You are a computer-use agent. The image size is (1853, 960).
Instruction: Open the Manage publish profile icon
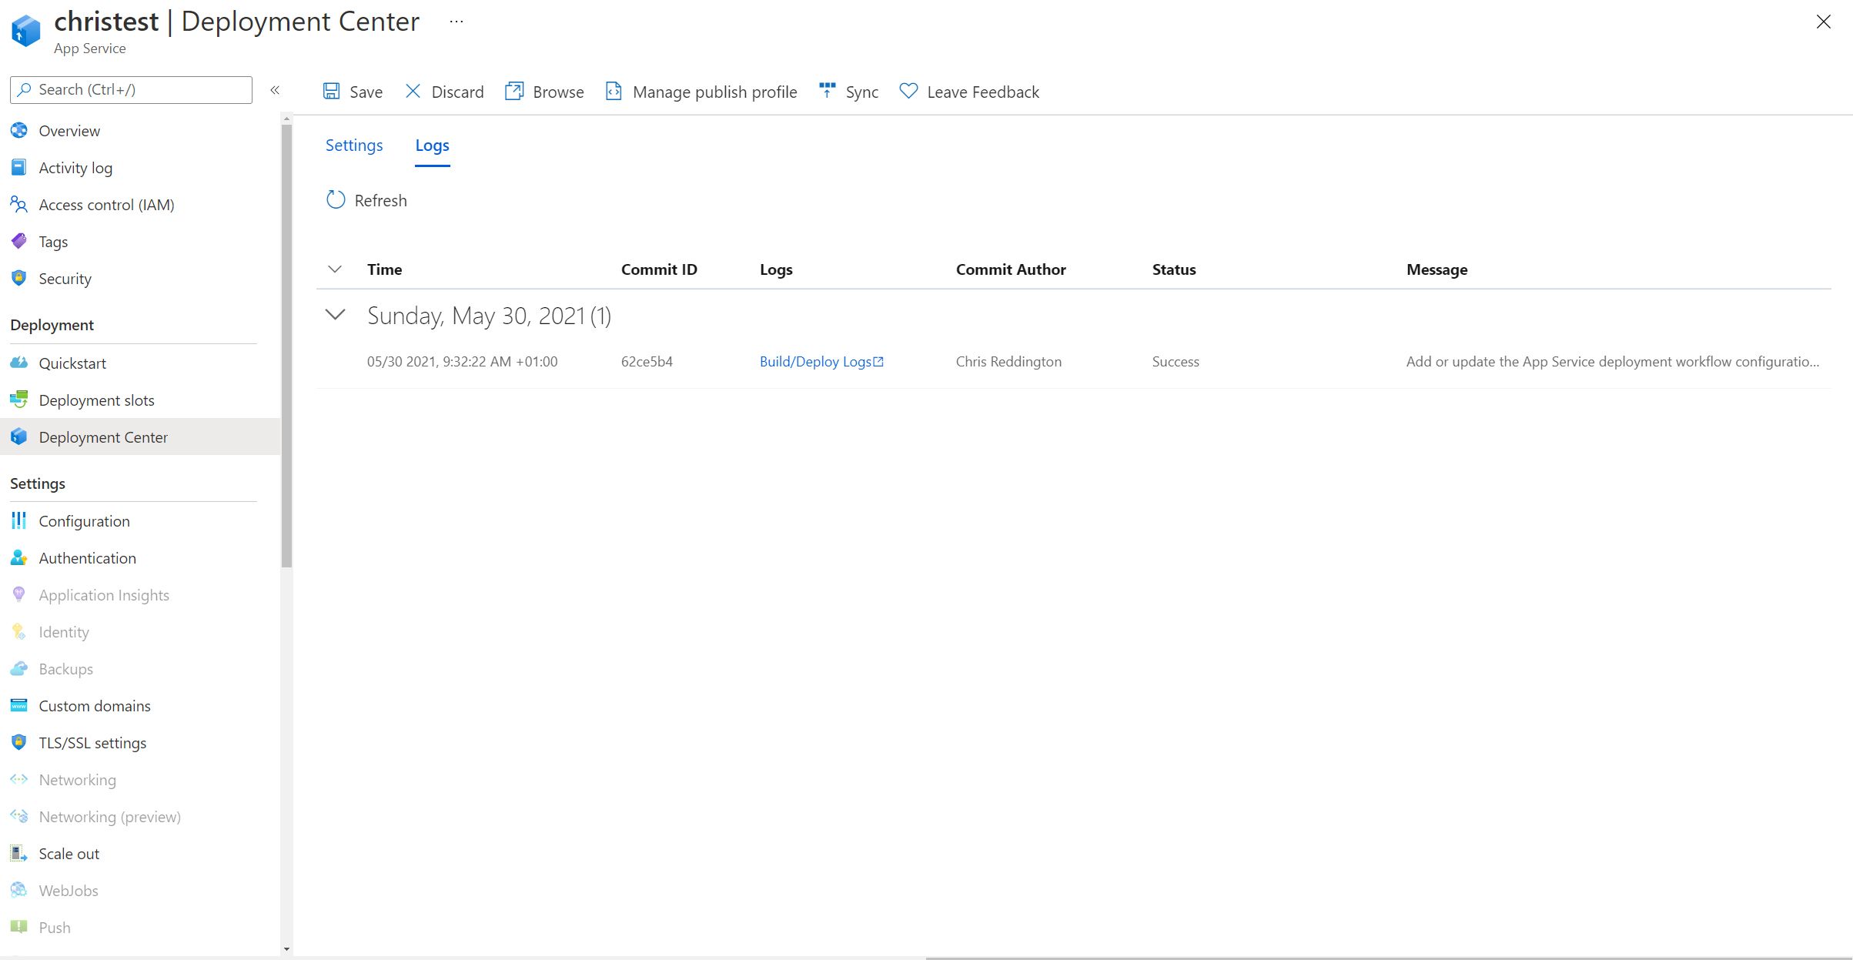pyautogui.click(x=613, y=91)
